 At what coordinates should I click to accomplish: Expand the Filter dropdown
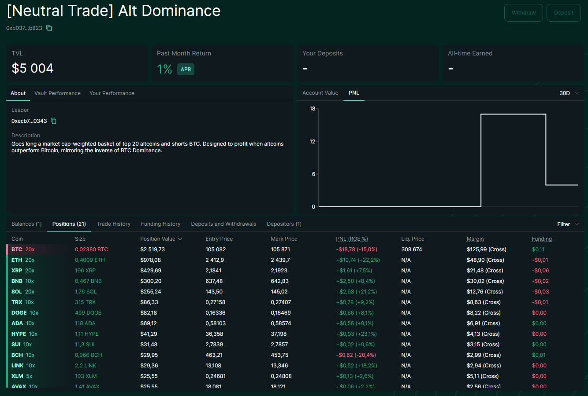(x=568, y=224)
